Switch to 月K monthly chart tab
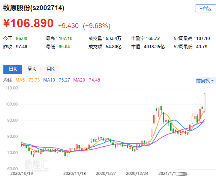The width and height of the screenshot is (216, 177). 50,69
